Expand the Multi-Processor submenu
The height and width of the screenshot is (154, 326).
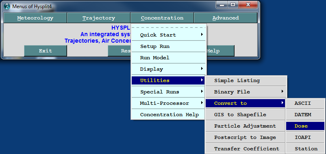coord(169,103)
